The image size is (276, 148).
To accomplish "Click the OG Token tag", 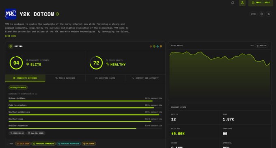I will point(89,144).
